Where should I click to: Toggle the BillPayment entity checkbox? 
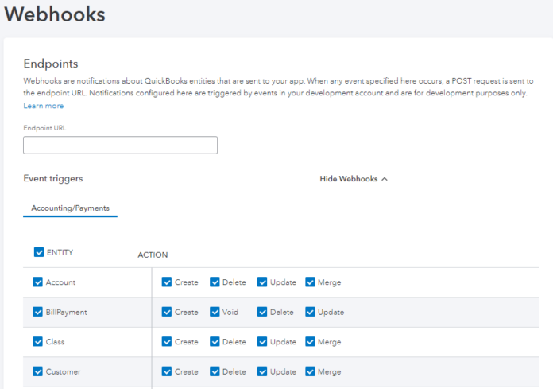38,312
